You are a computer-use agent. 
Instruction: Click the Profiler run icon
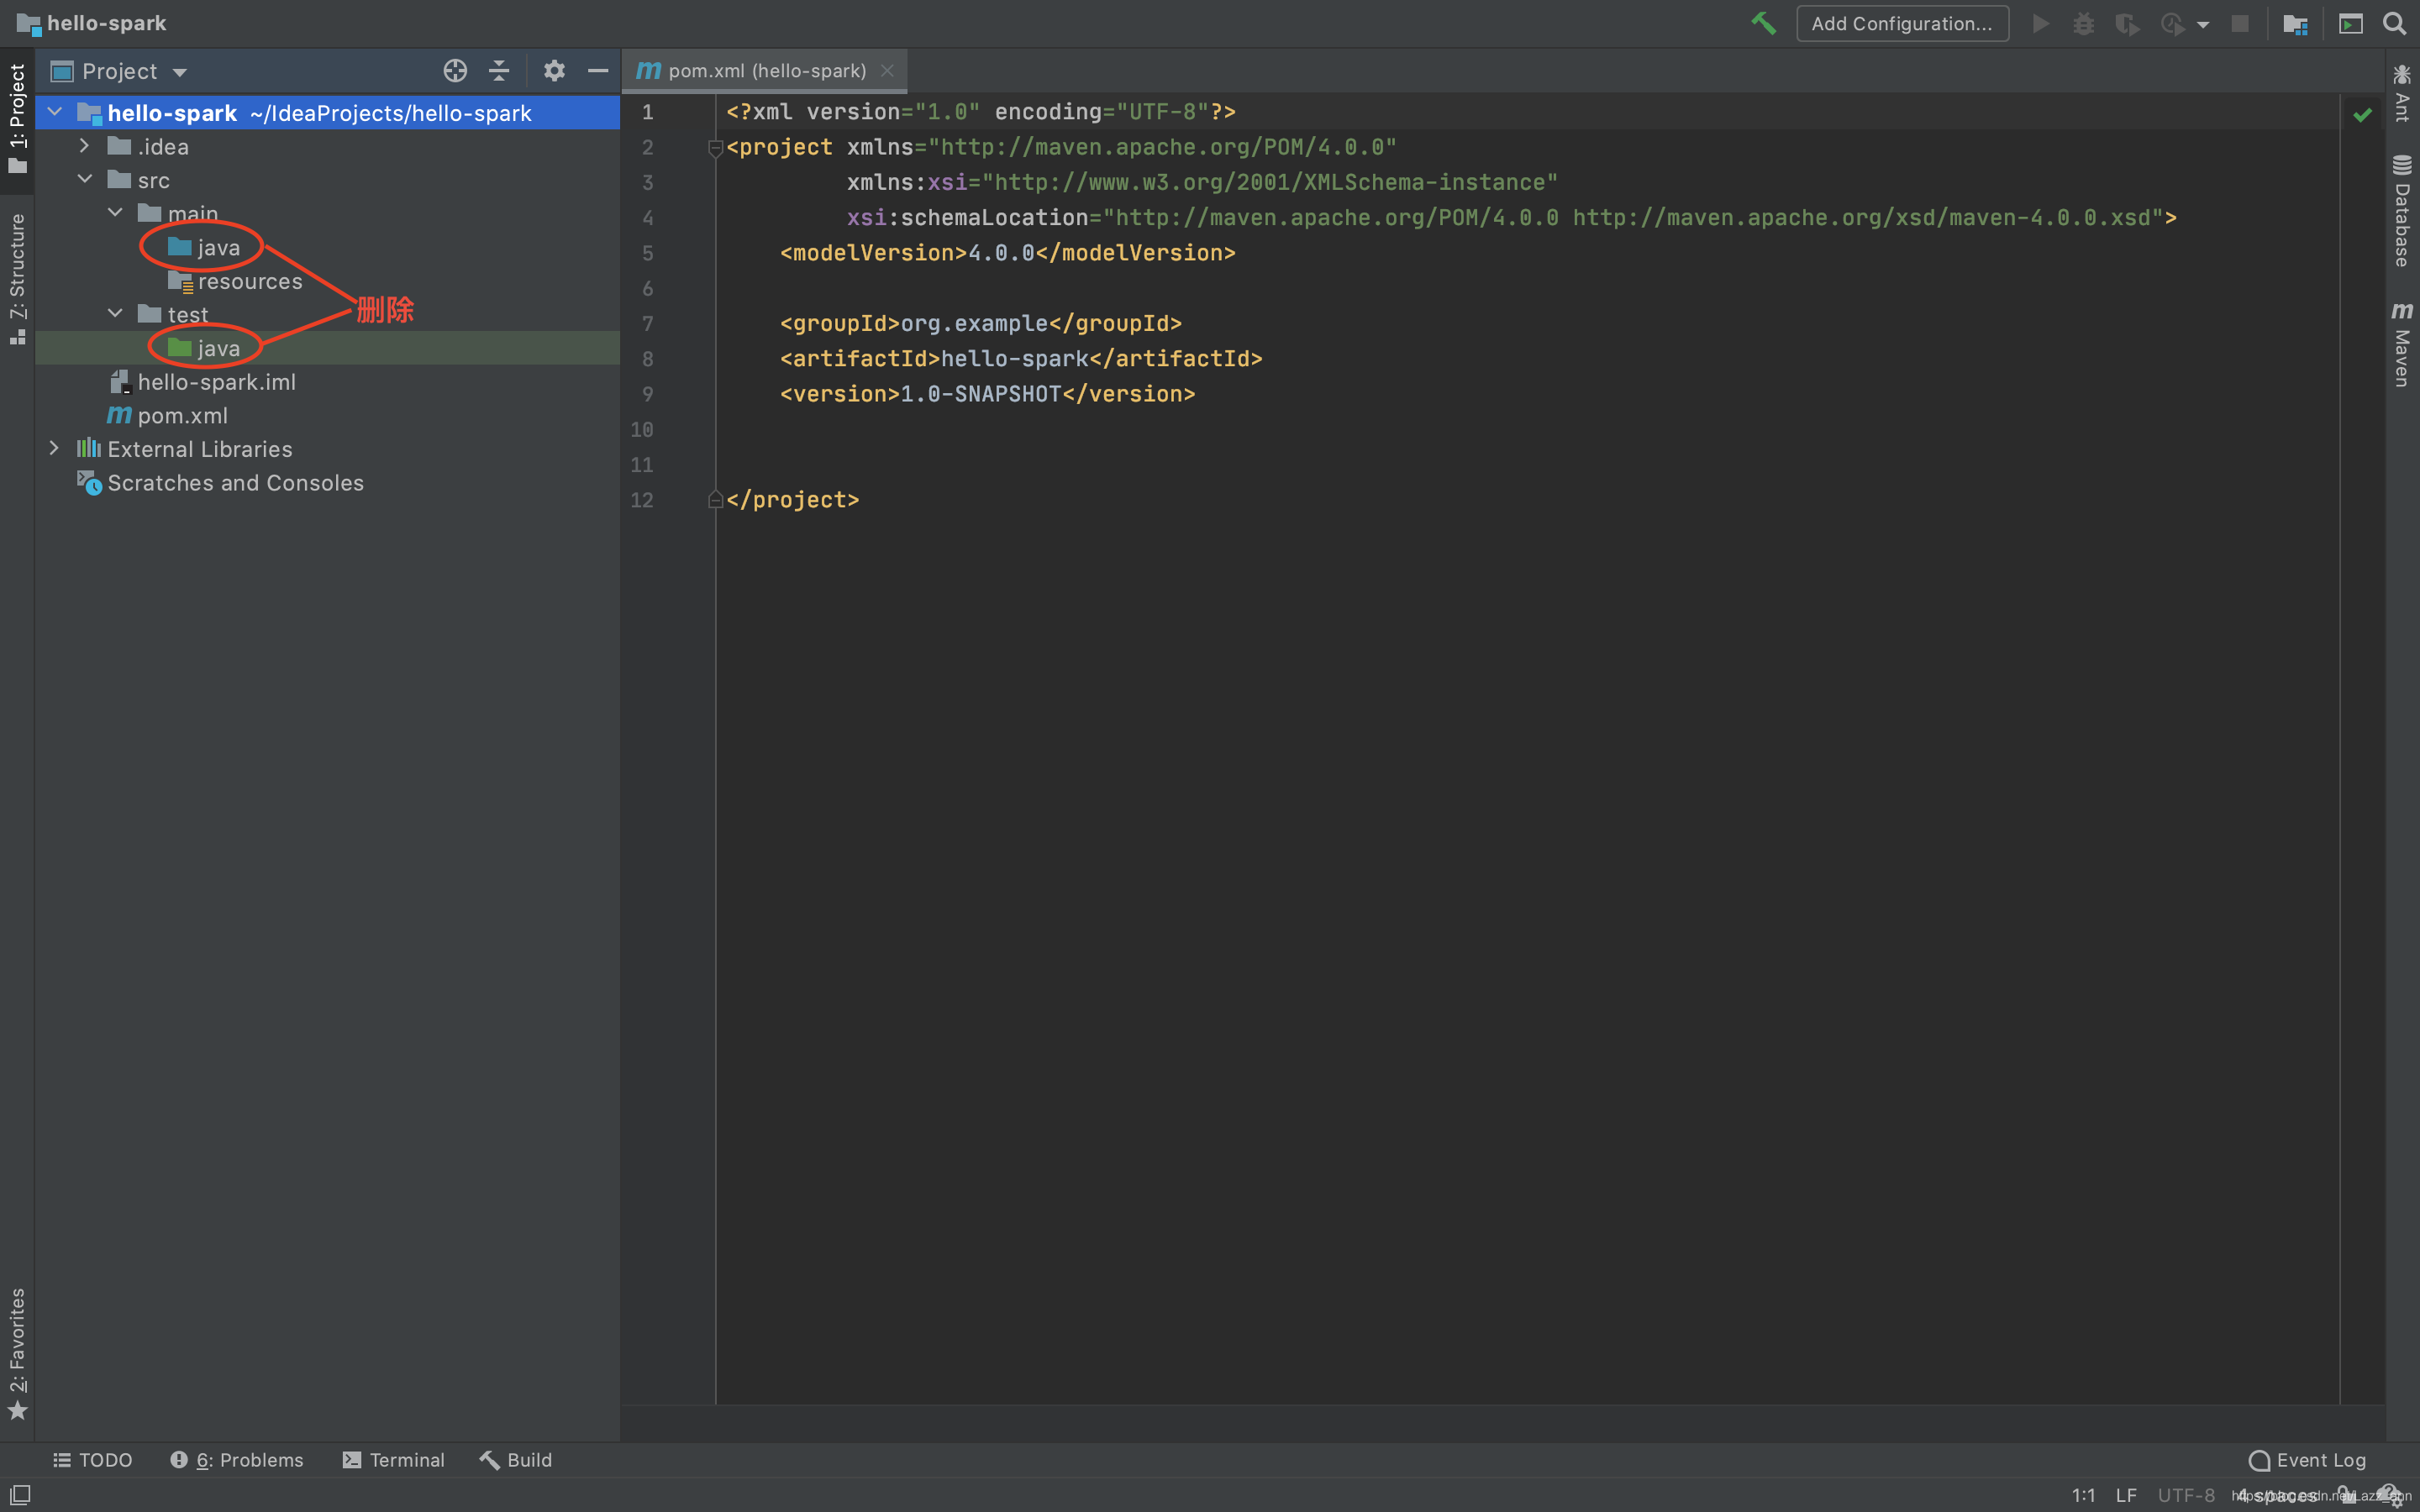pyautogui.click(x=2172, y=23)
